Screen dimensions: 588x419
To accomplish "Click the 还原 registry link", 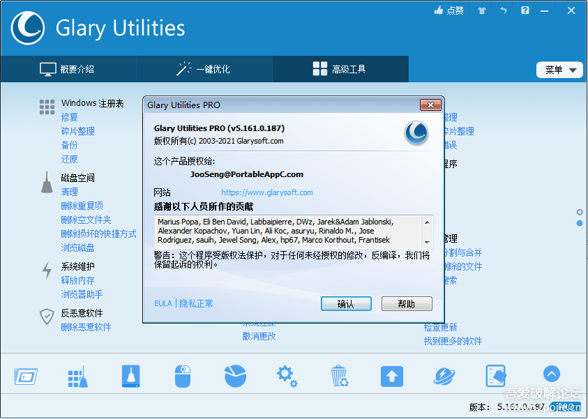I will point(69,159).
